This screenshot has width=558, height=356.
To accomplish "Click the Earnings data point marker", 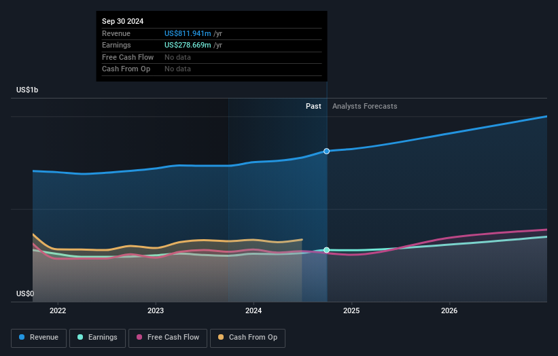I will coord(326,250).
